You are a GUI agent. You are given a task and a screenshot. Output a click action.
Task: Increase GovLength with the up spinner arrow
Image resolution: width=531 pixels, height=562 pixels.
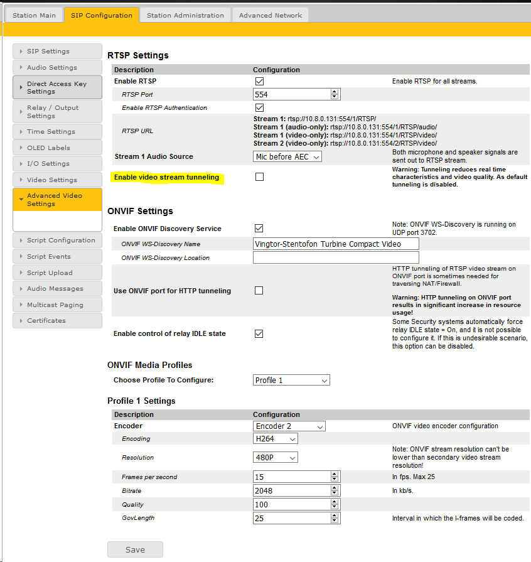pos(335,516)
